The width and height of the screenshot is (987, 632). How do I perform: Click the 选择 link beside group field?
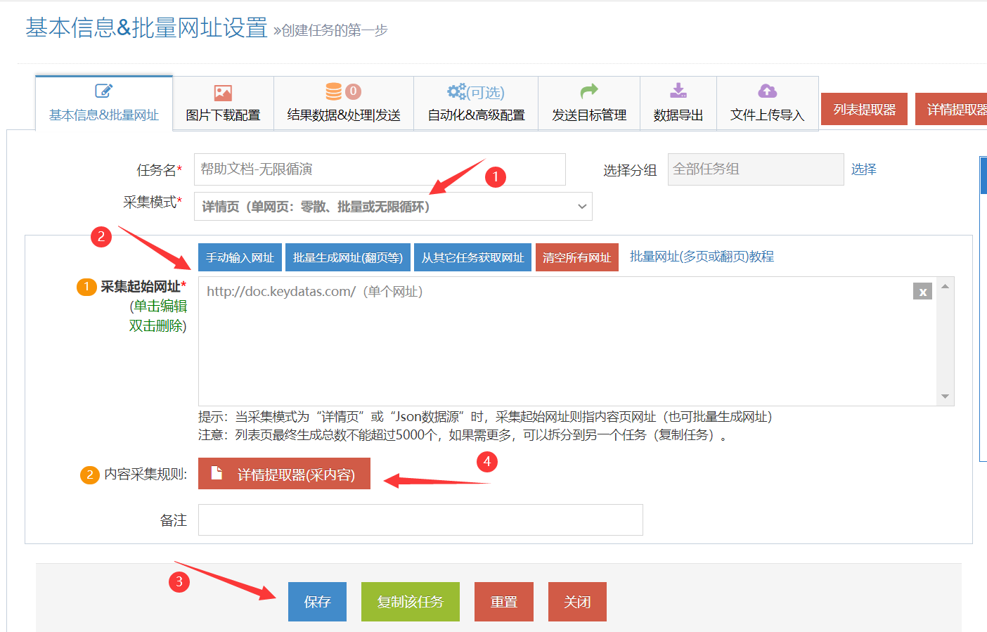(863, 169)
